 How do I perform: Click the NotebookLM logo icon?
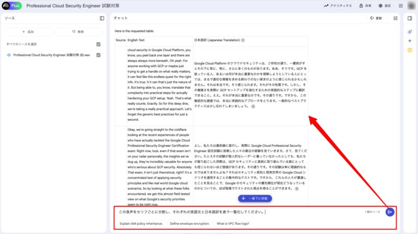(x=6, y=6)
